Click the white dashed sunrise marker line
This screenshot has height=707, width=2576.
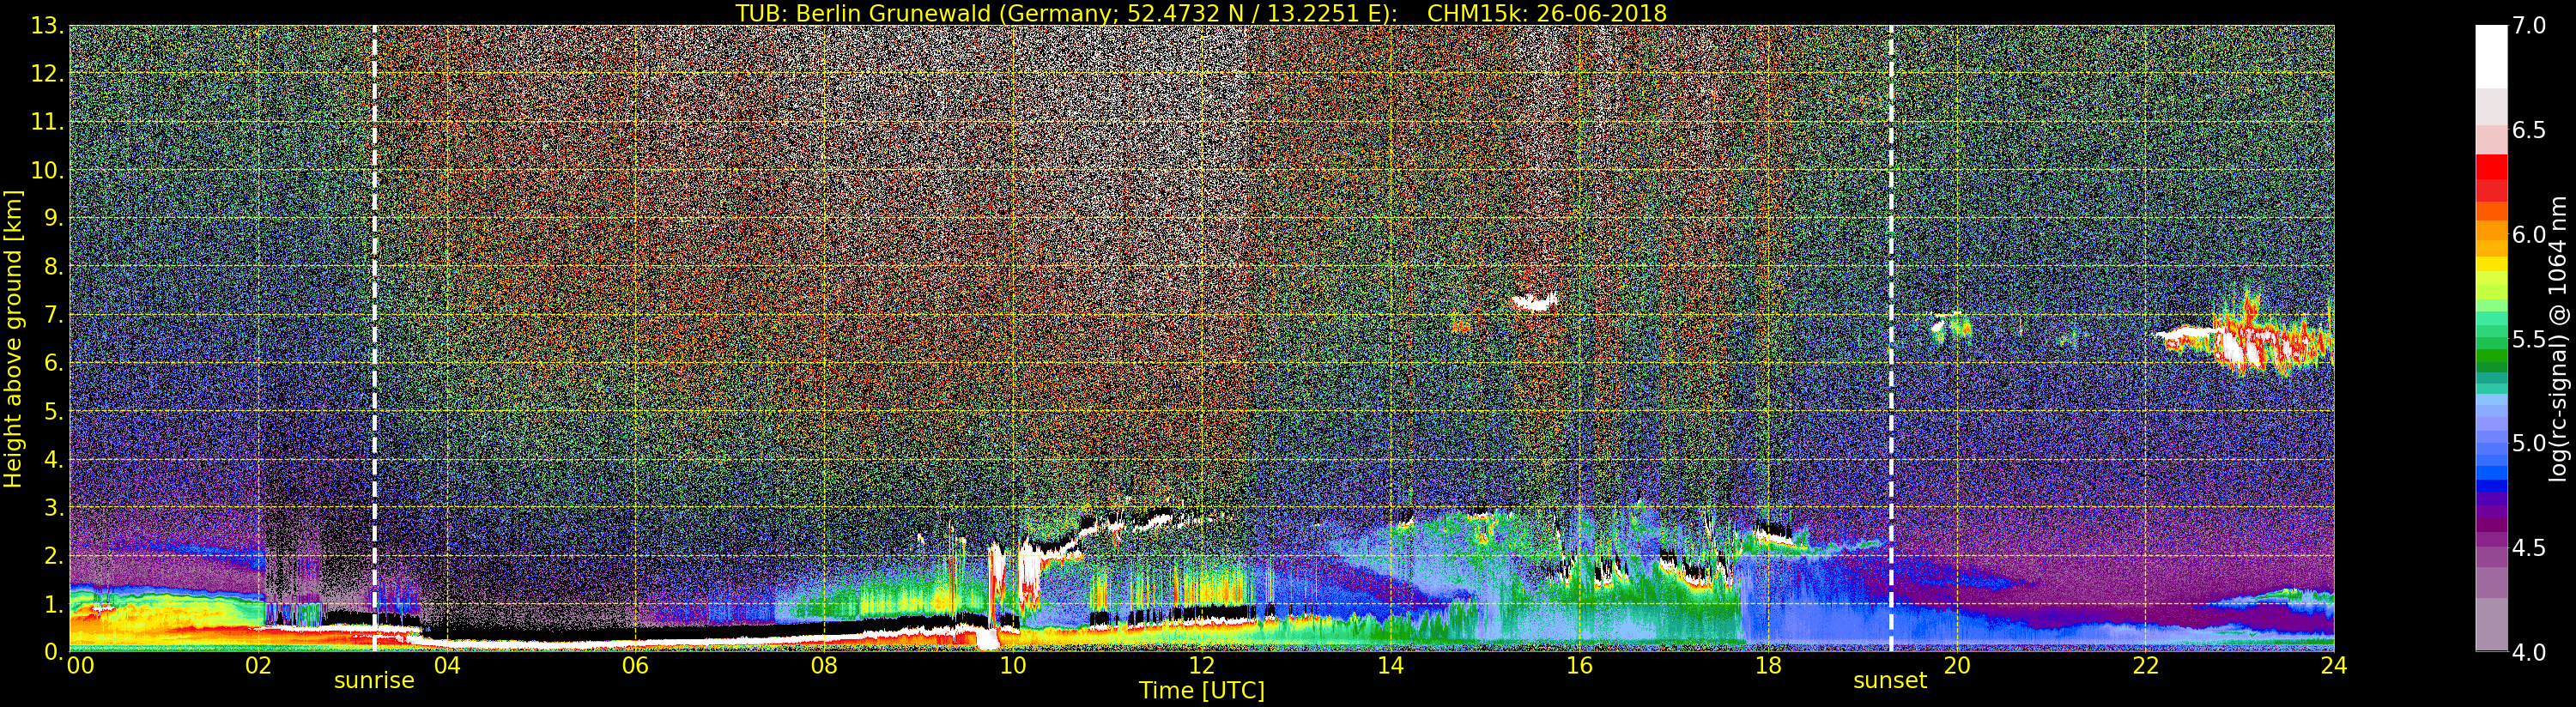pyautogui.click(x=375, y=338)
